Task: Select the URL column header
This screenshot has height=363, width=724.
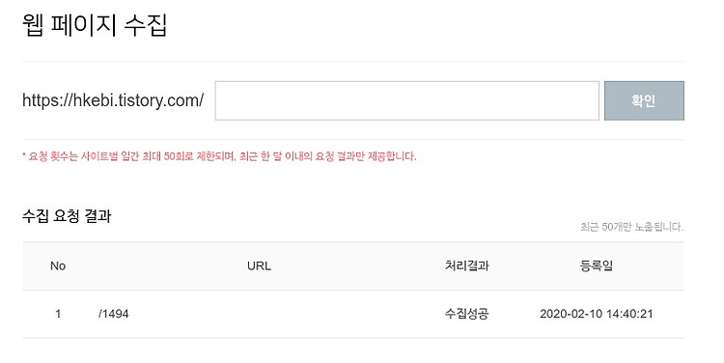Action: point(259,266)
